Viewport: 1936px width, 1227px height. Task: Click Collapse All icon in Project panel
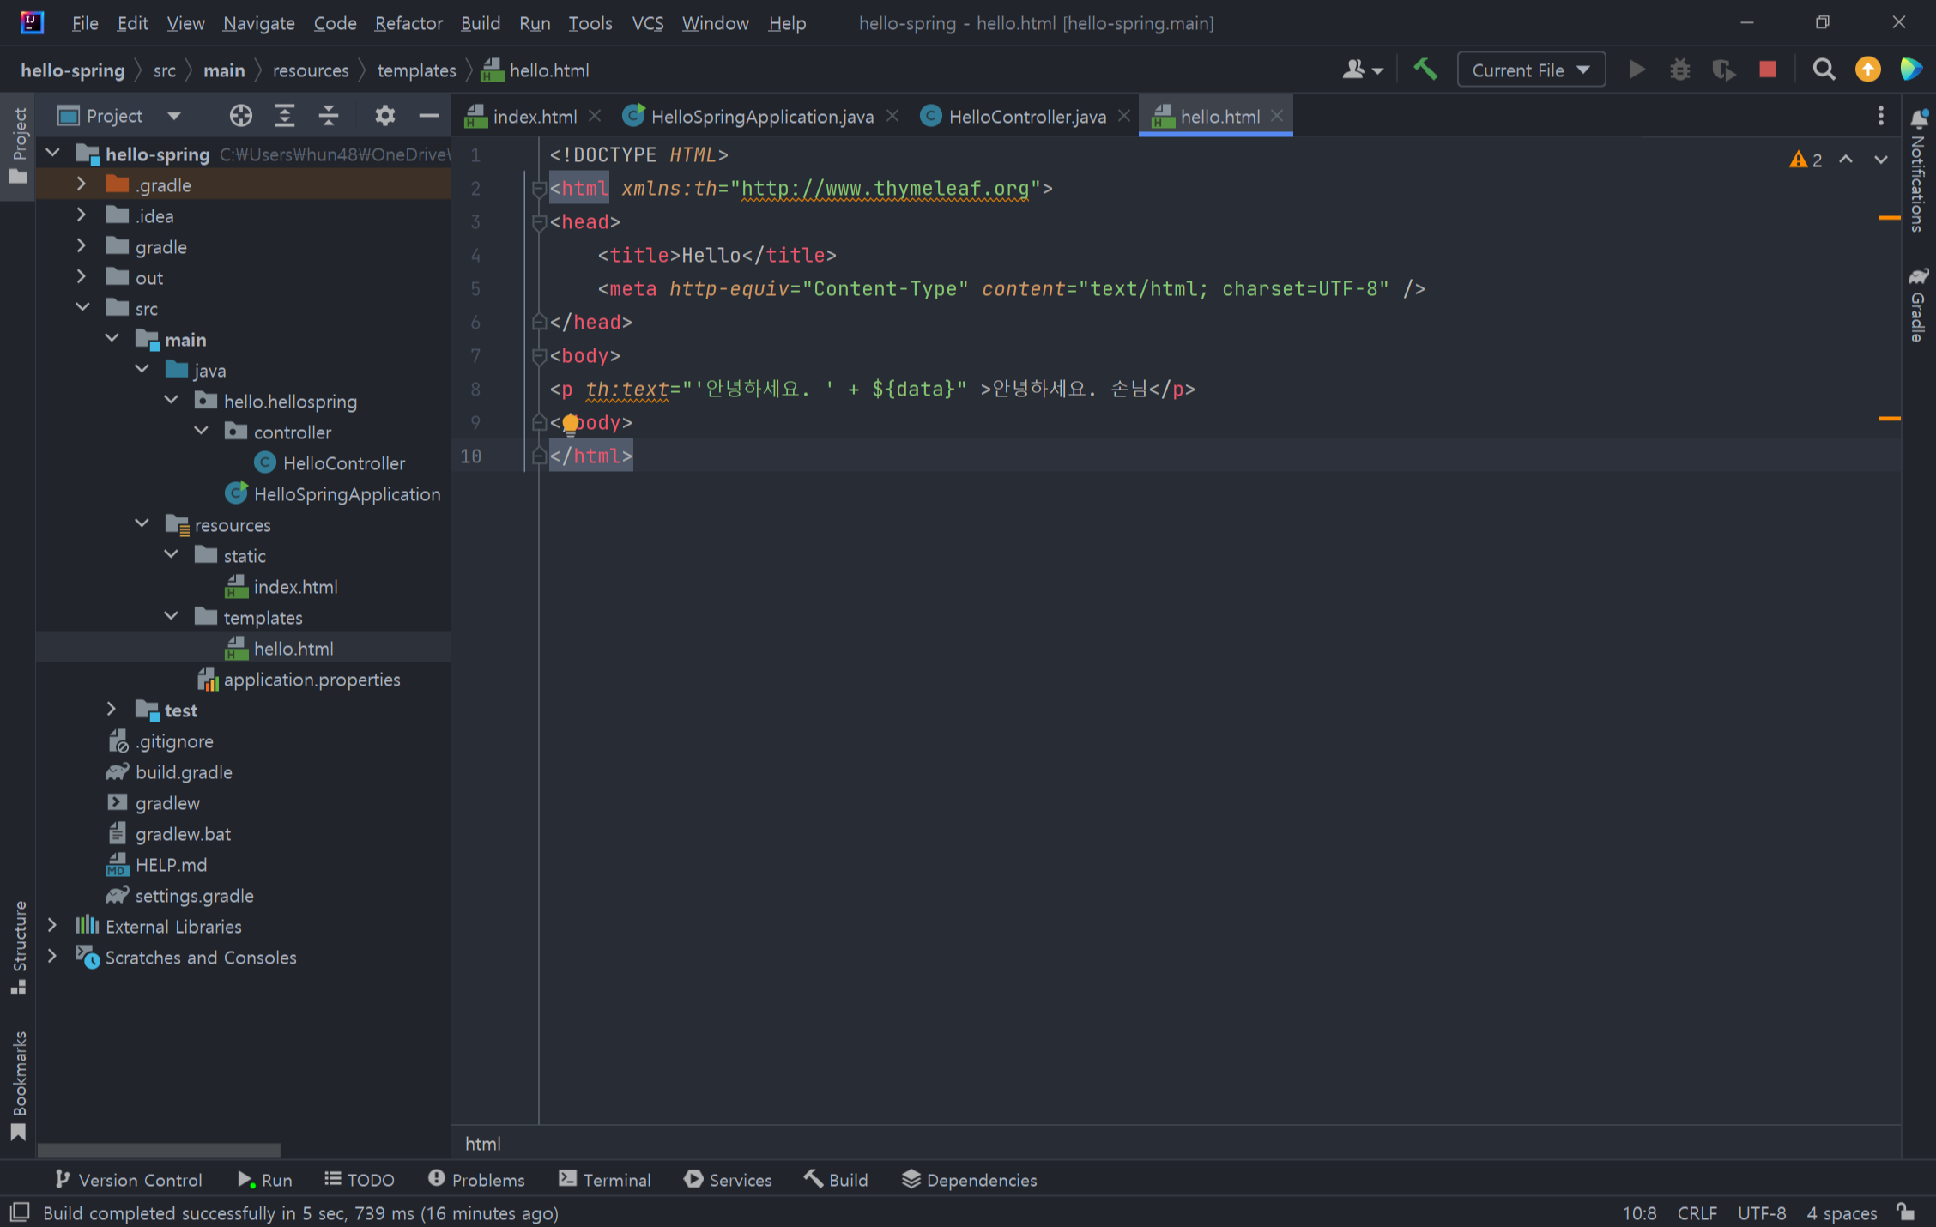[x=329, y=116]
